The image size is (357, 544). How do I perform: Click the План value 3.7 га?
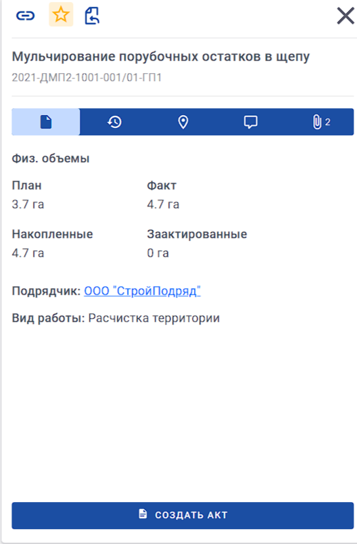point(28,204)
